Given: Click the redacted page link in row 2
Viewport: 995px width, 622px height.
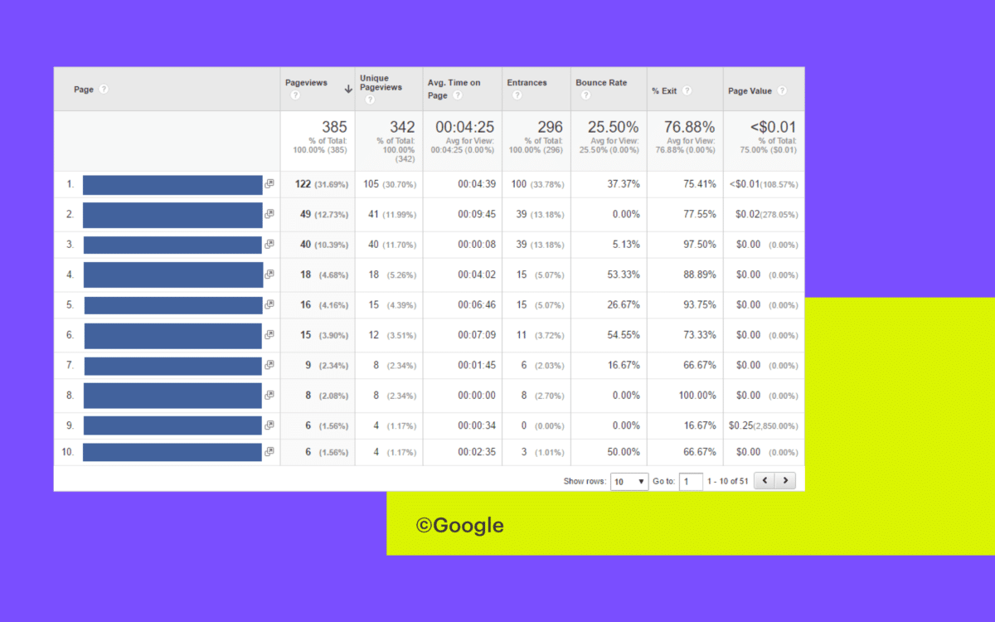Looking at the screenshot, I should (172, 214).
